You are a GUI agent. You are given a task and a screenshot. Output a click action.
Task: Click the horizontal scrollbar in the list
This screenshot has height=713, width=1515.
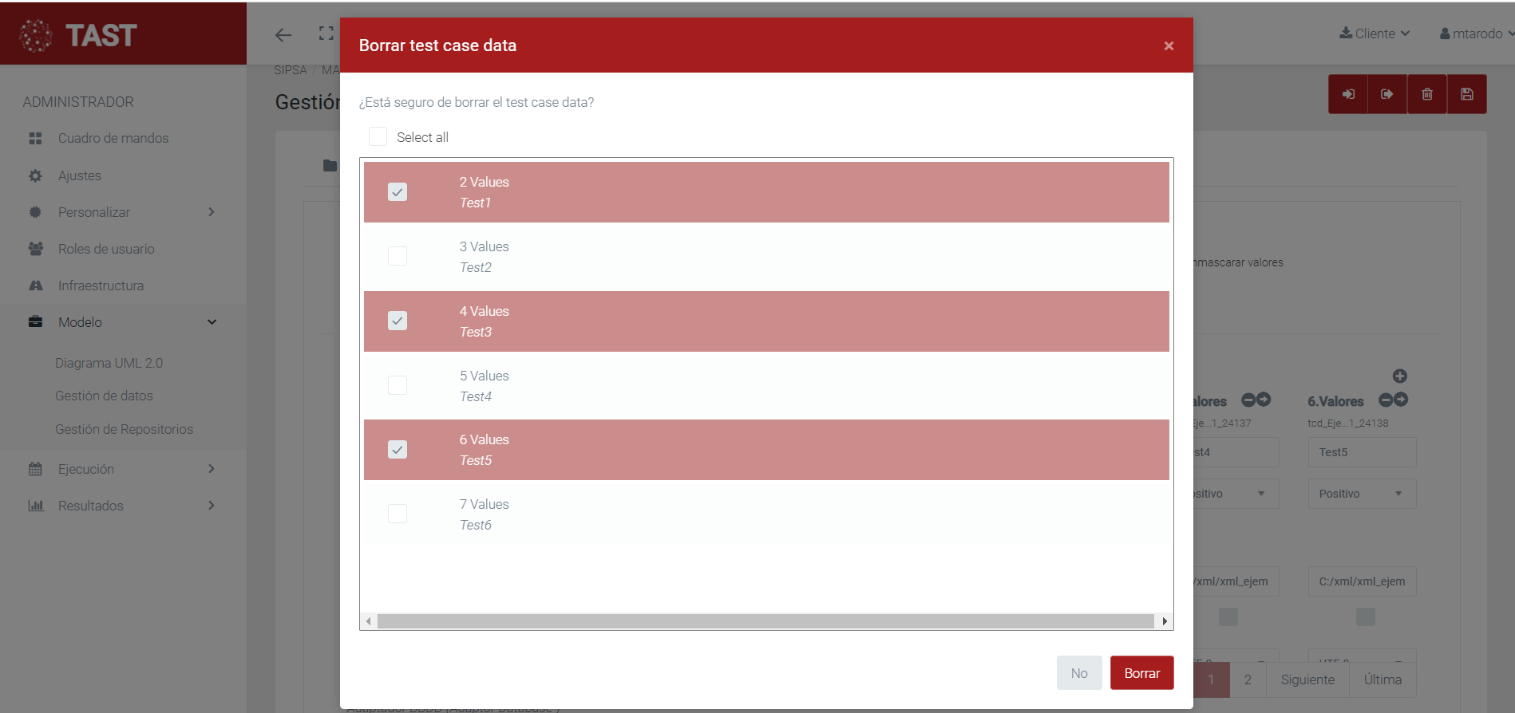[765, 621]
